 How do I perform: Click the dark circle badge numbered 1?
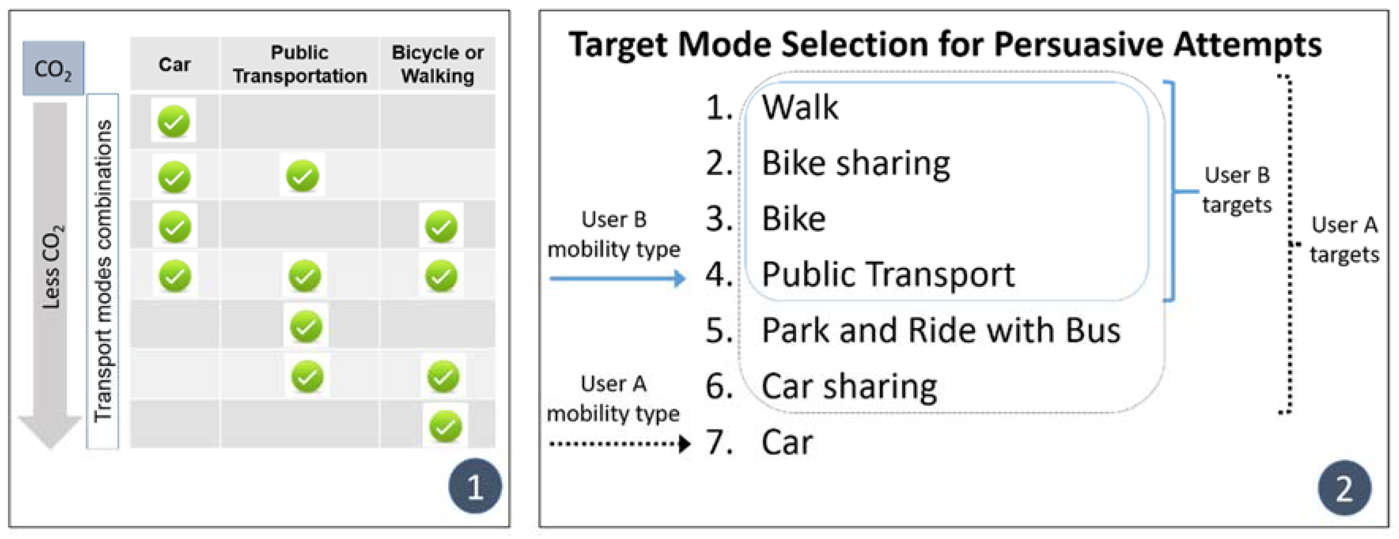point(475,486)
